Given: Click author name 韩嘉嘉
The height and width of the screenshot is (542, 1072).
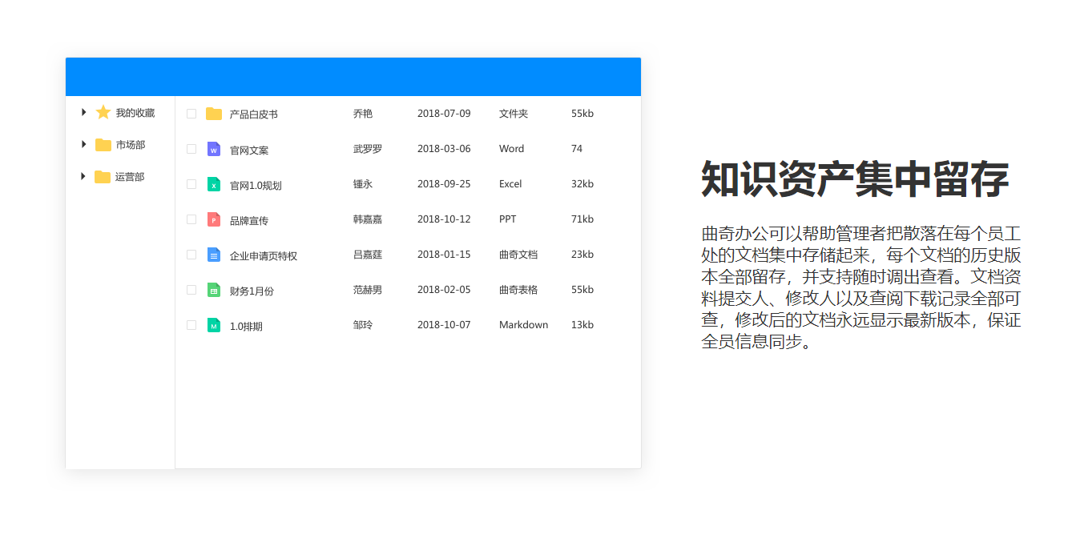Looking at the screenshot, I should point(368,219).
